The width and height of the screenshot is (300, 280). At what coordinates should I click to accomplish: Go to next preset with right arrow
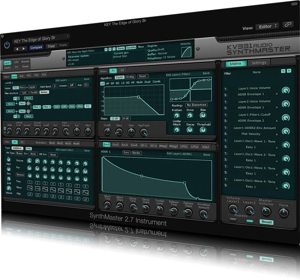tap(24, 48)
